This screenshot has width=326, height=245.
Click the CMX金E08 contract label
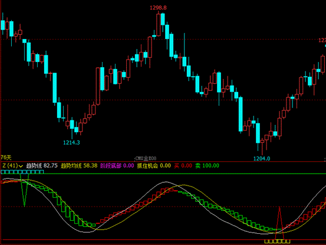click(x=146, y=159)
